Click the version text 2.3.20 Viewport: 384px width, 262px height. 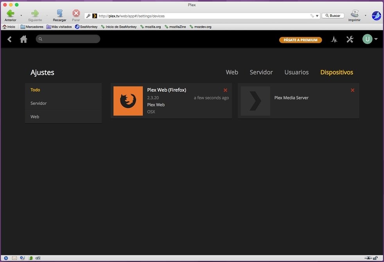click(153, 98)
